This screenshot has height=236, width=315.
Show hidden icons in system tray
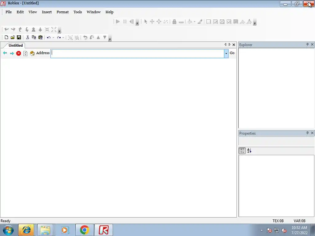point(261,230)
